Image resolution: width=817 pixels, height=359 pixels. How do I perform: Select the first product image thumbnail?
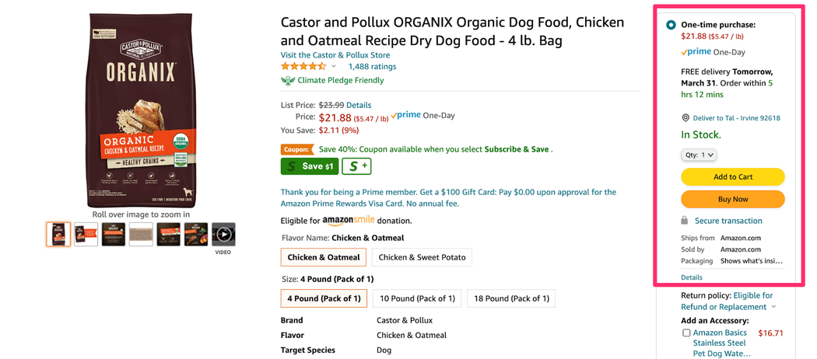(x=58, y=234)
